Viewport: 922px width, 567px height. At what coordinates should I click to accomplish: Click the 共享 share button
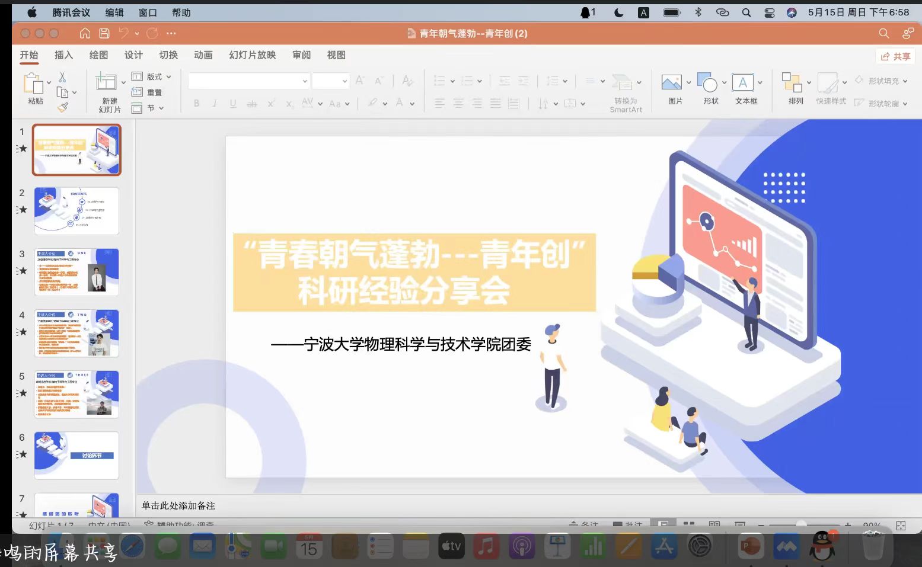(895, 56)
